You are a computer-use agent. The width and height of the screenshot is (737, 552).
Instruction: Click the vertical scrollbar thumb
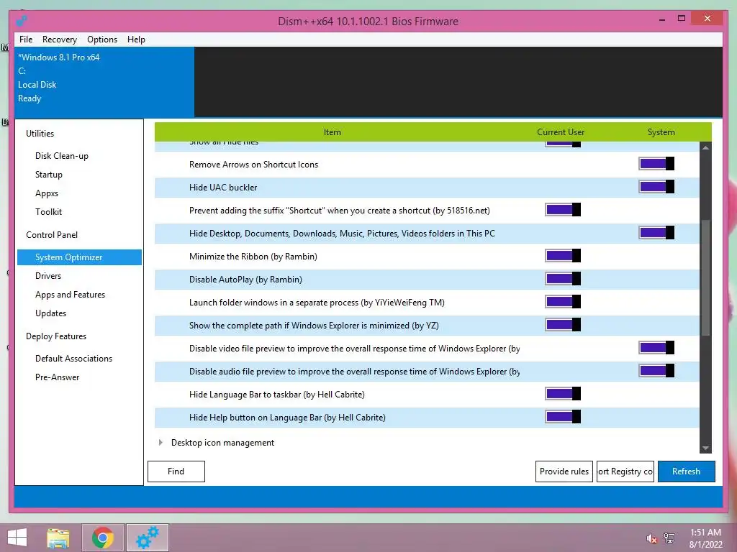(x=705, y=277)
